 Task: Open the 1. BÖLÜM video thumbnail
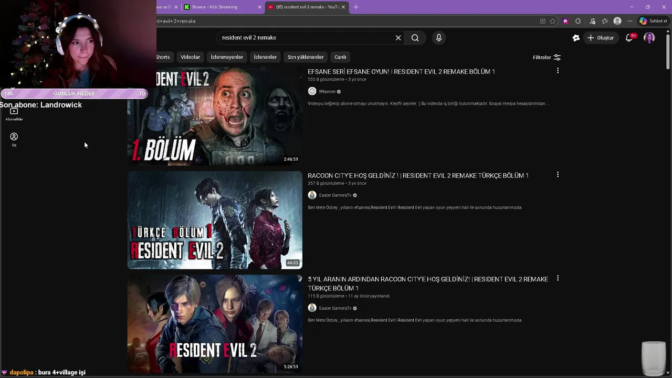(215, 116)
